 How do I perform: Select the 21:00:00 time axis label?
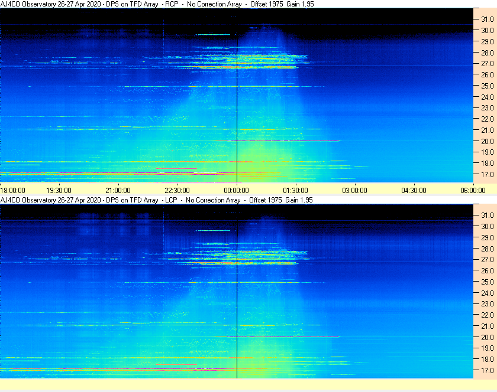point(118,191)
